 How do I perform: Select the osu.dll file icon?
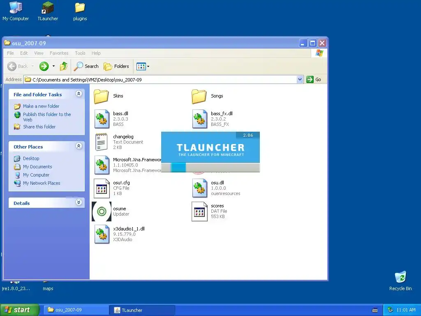[x=199, y=188]
